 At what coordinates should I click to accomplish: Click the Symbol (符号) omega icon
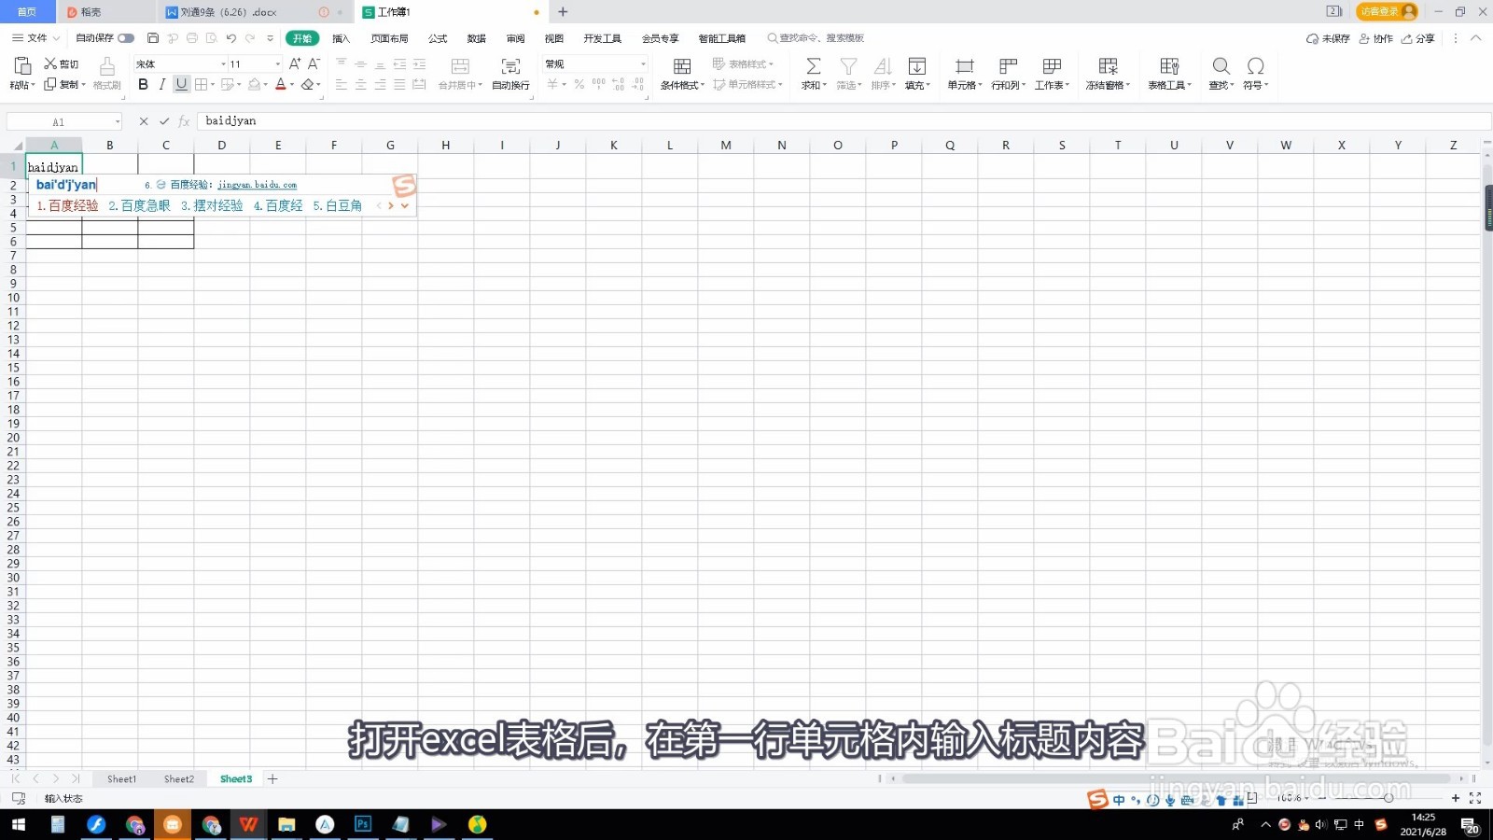[1255, 66]
